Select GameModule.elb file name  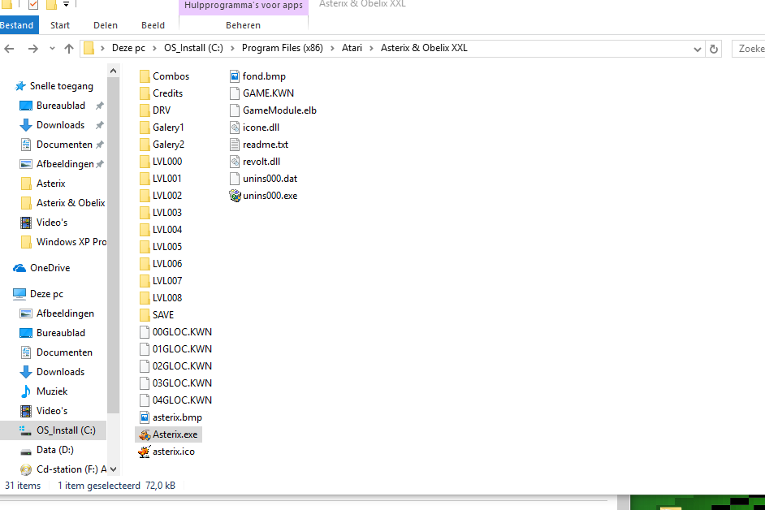pyautogui.click(x=279, y=110)
